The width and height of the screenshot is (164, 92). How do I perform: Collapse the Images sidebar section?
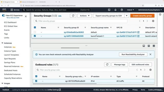[x=2, y=83]
